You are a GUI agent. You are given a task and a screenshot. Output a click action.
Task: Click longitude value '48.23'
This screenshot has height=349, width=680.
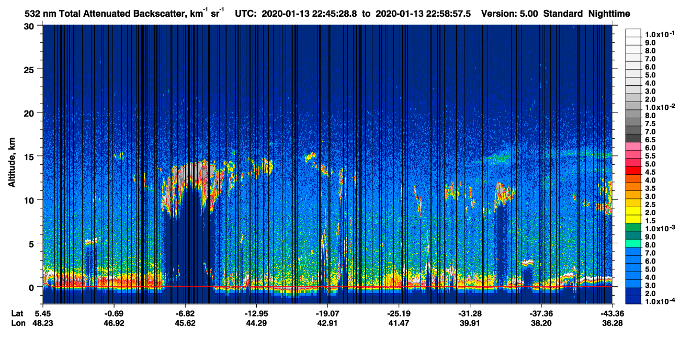pyautogui.click(x=43, y=323)
